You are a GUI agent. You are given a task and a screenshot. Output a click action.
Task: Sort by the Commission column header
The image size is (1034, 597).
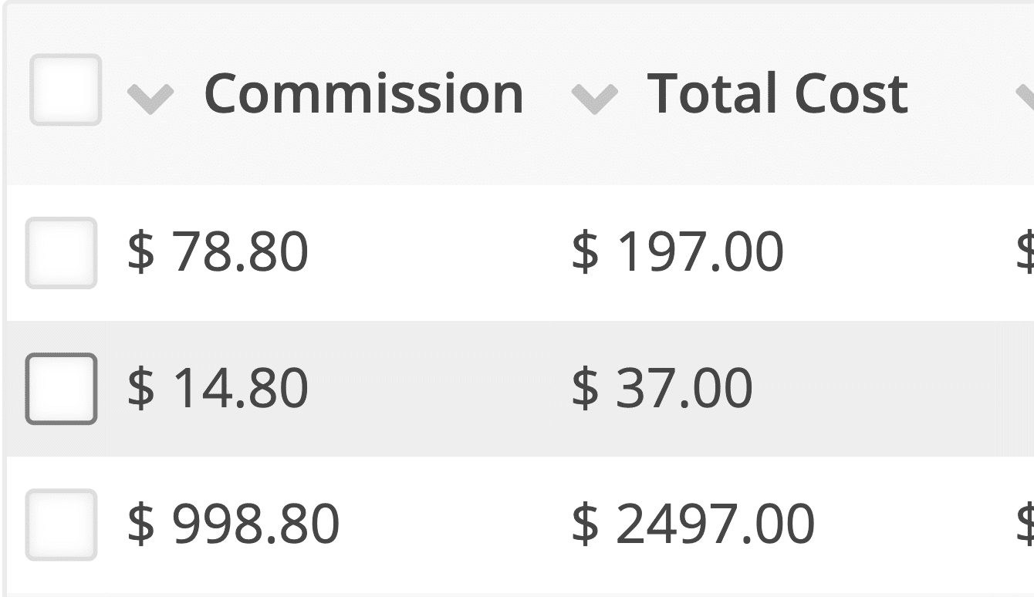pos(363,94)
